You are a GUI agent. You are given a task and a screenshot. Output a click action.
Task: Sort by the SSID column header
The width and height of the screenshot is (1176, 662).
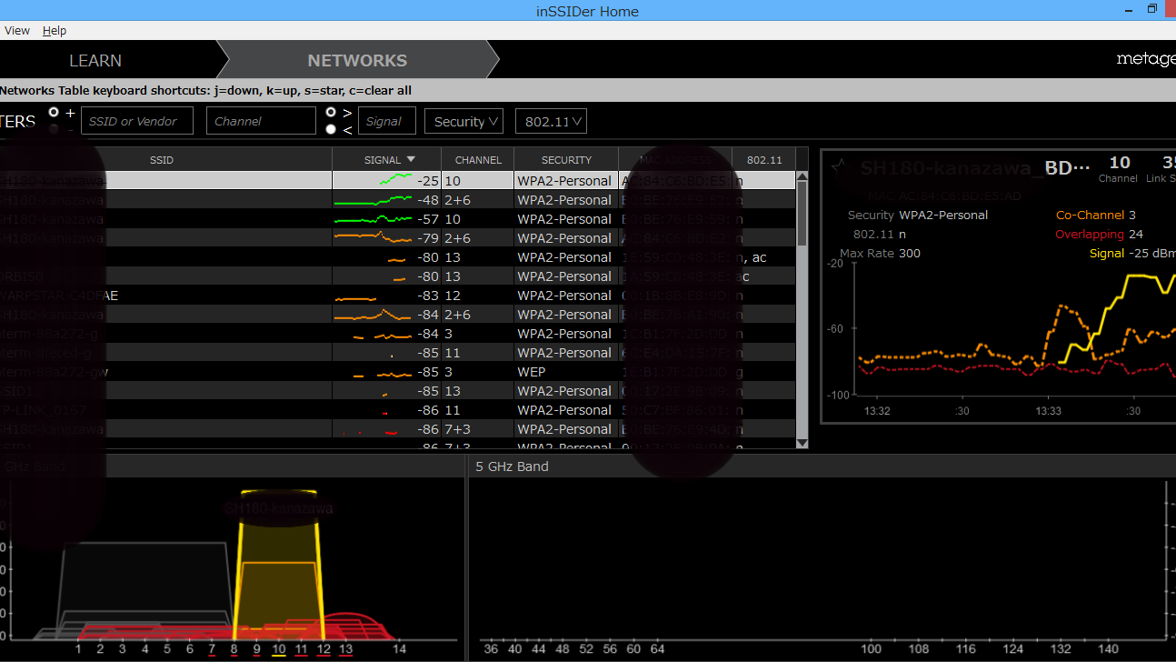[x=162, y=159]
